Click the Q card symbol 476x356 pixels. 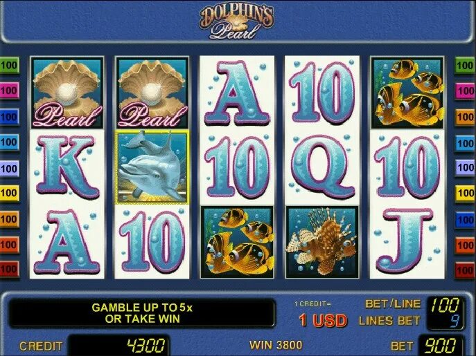click(322, 167)
